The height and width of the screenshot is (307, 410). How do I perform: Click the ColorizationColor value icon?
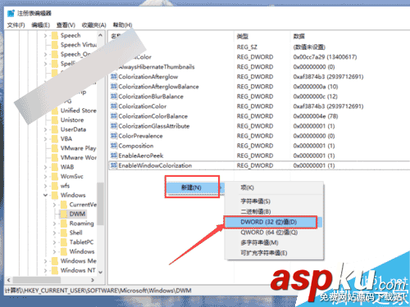coord(114,106)
